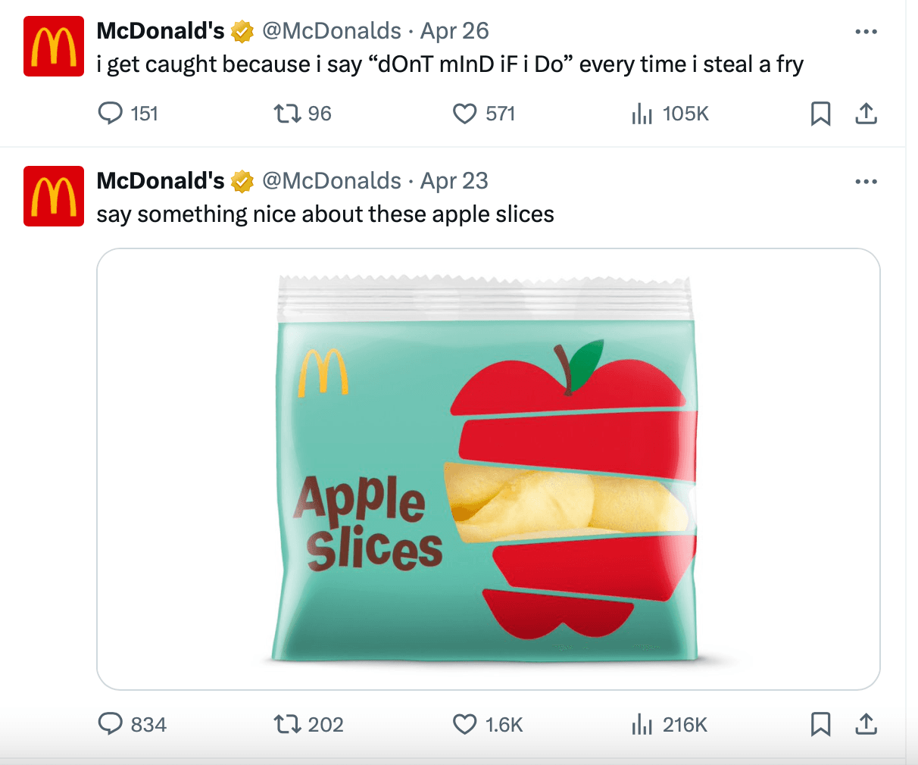The width and height of the screenshot is (918, 765).
Task: Share the apple slices post
Action: 866,724
